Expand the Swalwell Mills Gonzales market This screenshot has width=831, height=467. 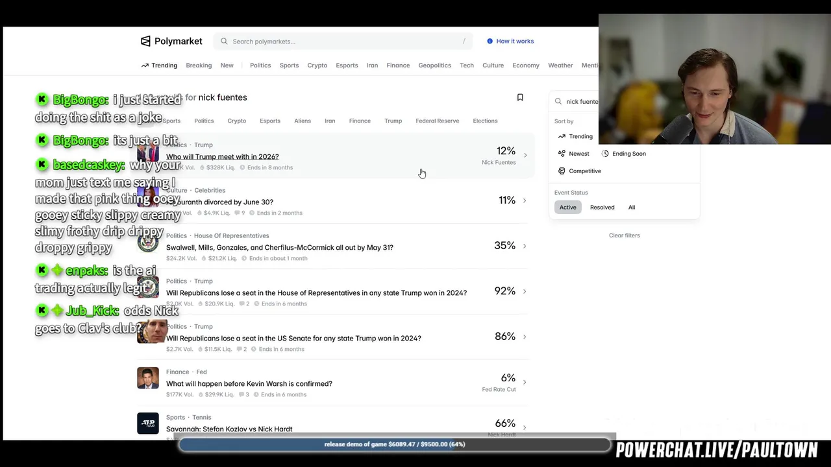(x=525, y=246)
